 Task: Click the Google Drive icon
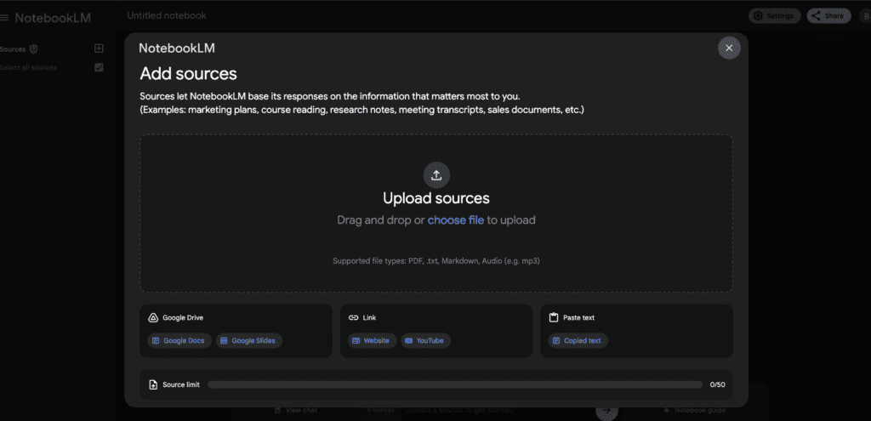153,318
